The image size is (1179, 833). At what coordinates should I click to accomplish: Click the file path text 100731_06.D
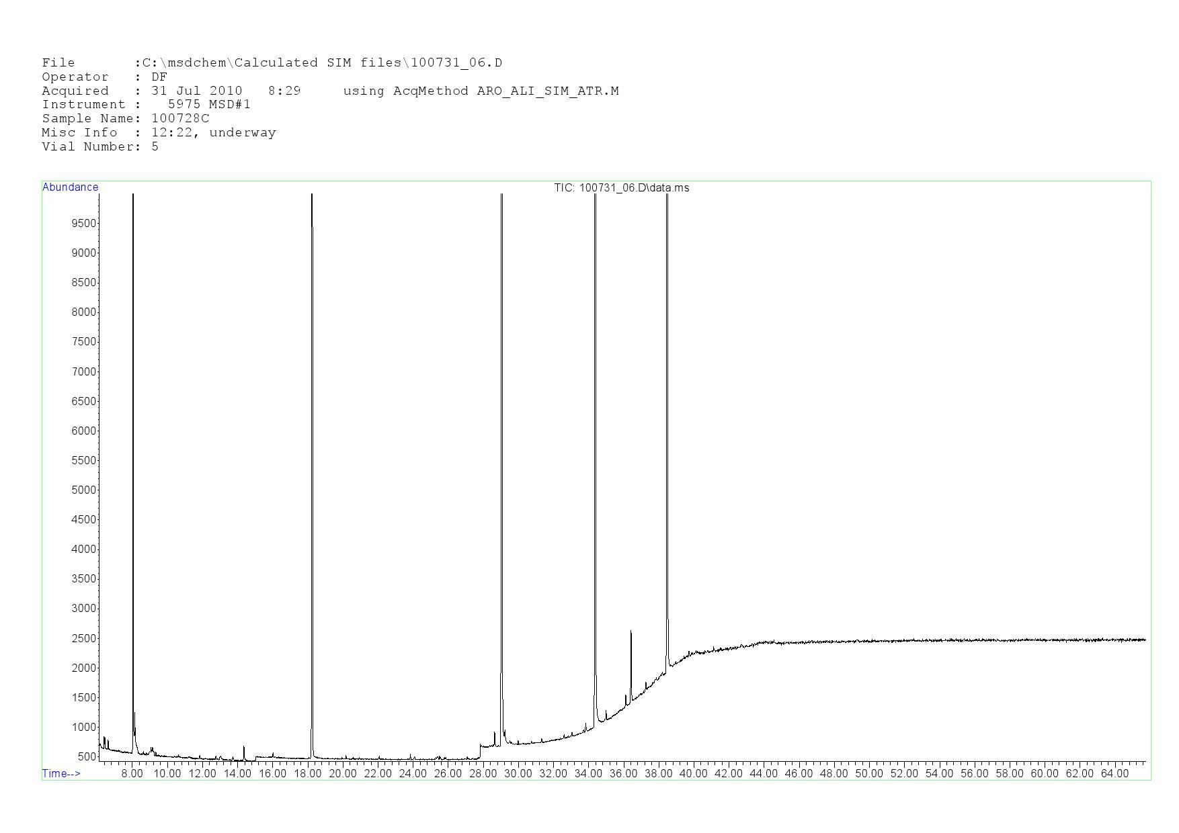(x=456, y=63)
